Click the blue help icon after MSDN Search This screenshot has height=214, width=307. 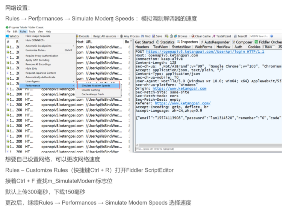coord(272,36)
